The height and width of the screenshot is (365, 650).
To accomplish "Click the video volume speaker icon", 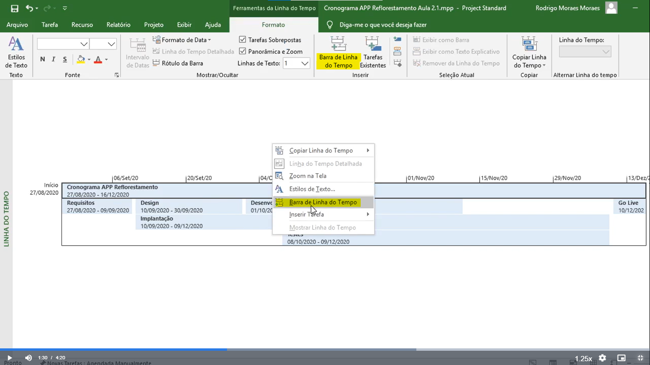I will coord(28,358).
